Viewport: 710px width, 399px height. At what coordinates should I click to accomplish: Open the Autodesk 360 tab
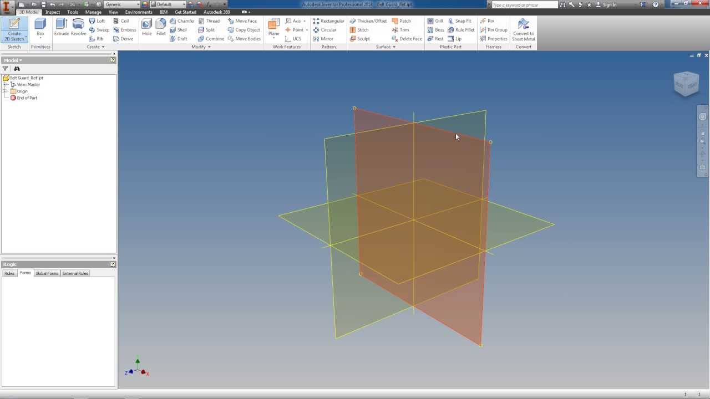point(217,12)
